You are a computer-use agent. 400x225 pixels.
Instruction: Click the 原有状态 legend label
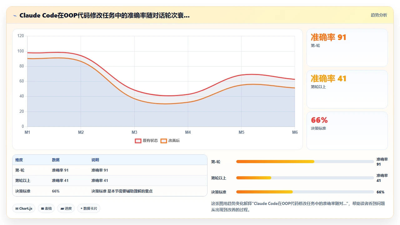[x=150, y=141]
